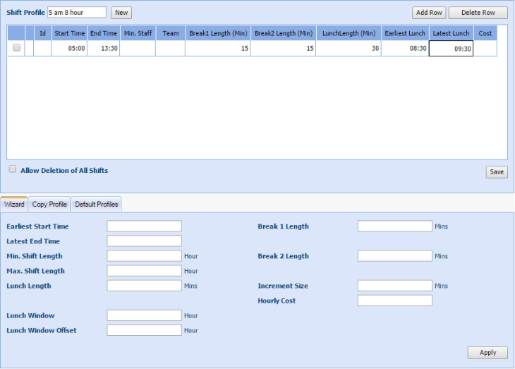
Task: Click the New shift profile button
Action: pyautogui.click(x=121, y=13)
